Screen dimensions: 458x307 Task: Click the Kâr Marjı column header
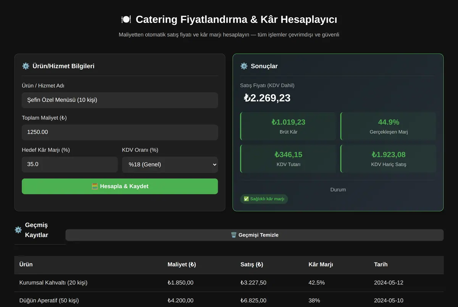coord(321,264)
